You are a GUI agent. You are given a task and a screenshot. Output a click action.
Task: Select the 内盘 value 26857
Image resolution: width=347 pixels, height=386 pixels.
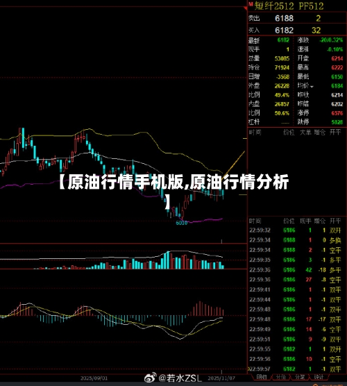[282, 104]
